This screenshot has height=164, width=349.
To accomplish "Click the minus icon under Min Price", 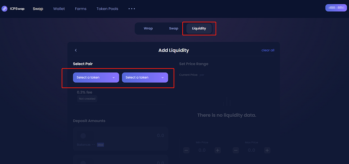I will point(186,150).
